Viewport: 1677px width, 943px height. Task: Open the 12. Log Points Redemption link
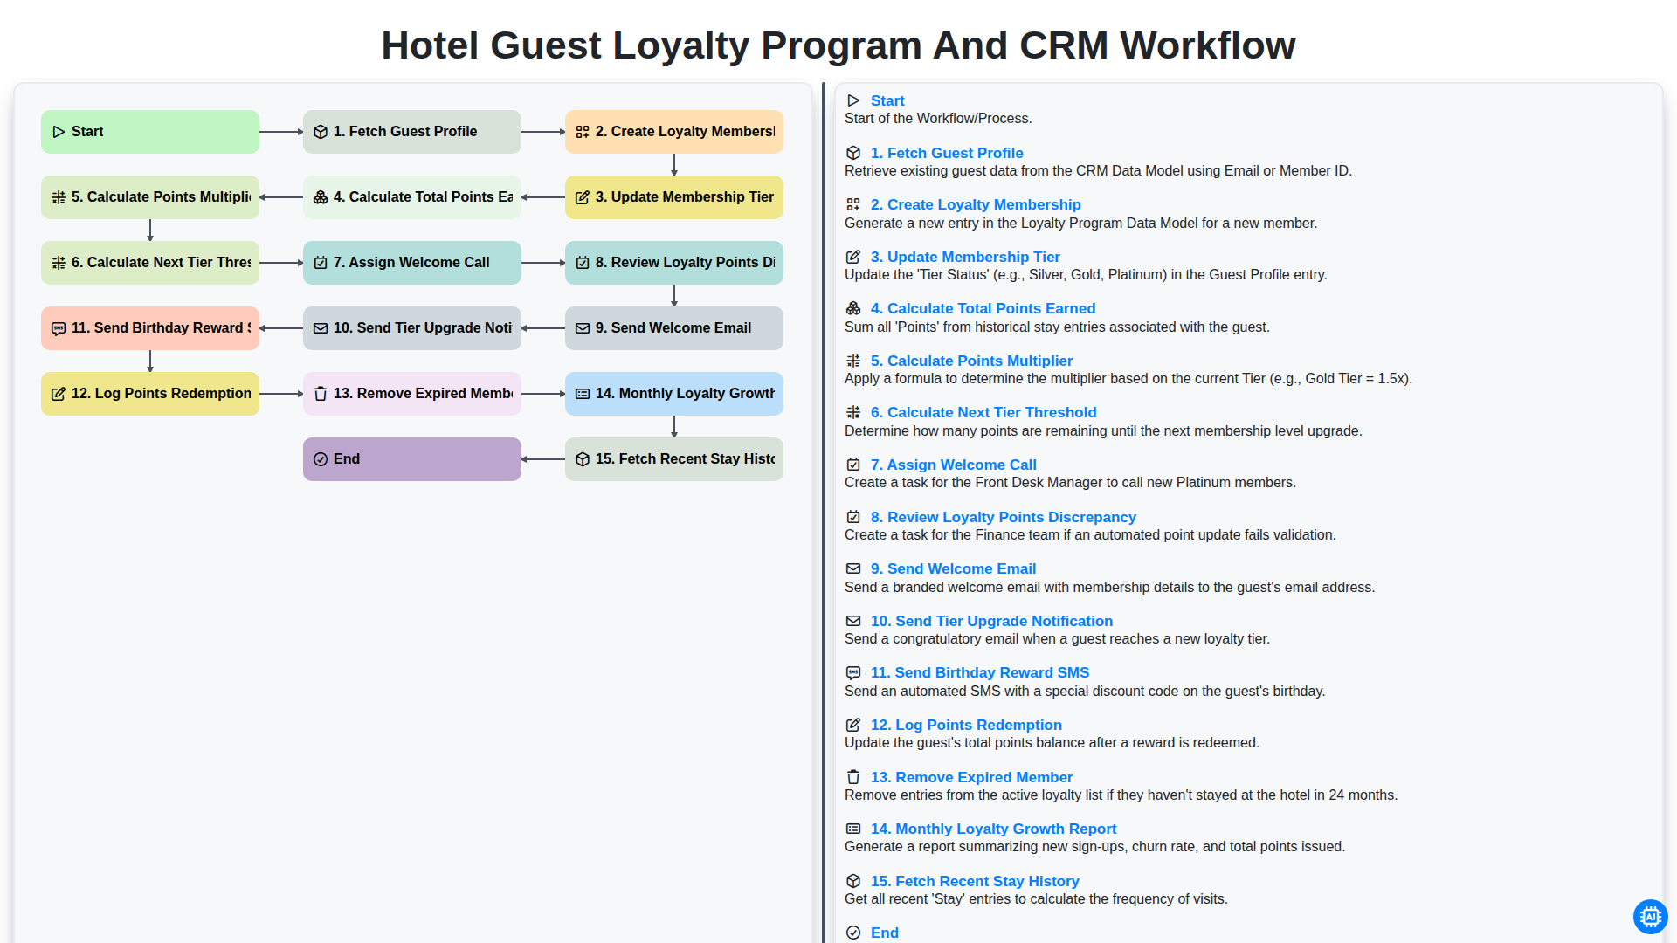pos(966,725)
